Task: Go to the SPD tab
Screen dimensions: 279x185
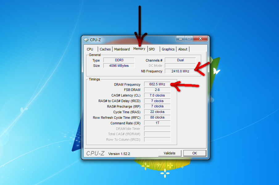Action: tap(153, 49)
